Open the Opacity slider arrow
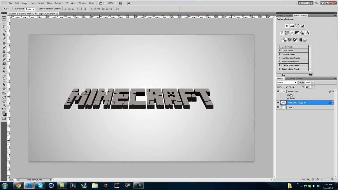The height and width of the screenshot is (190, 338). 313,82
